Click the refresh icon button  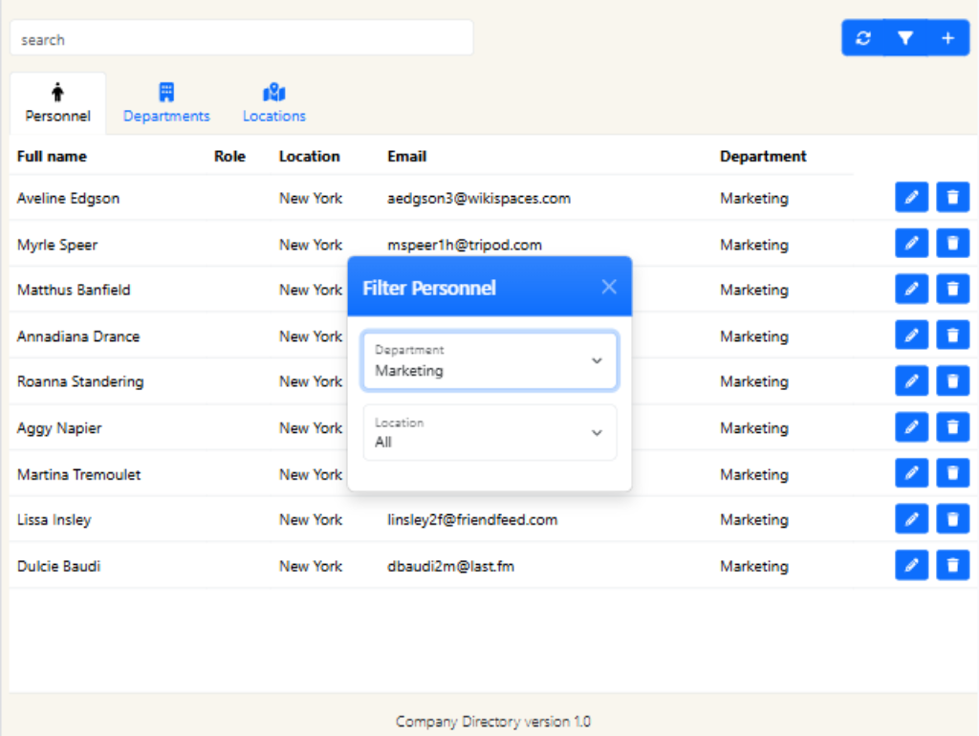[x=863, y=38]
